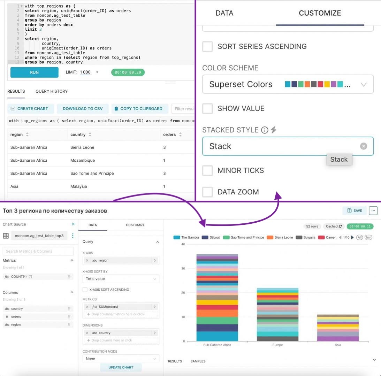Select all legend series with All
381x376 pixels.
[x=360, y=237]
